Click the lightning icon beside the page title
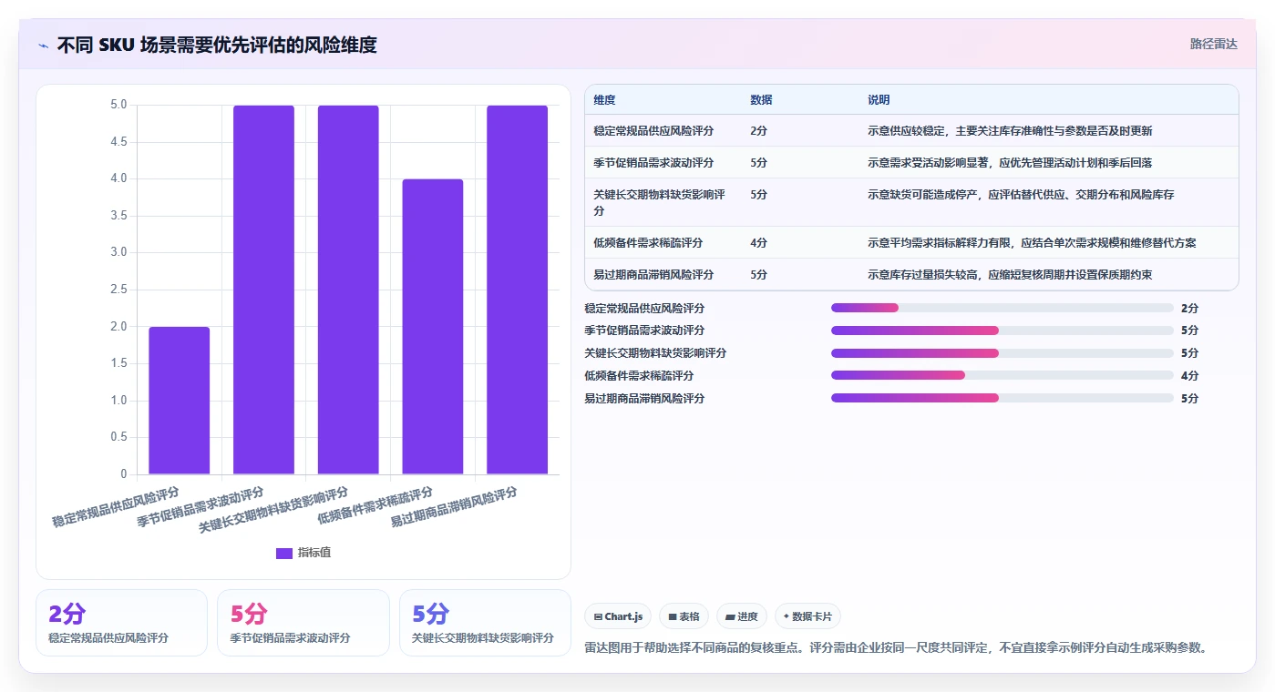 [x=43, y=46]
